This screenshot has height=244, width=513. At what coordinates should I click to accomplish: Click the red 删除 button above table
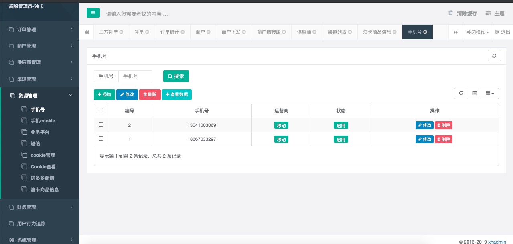tap(150, 95)
